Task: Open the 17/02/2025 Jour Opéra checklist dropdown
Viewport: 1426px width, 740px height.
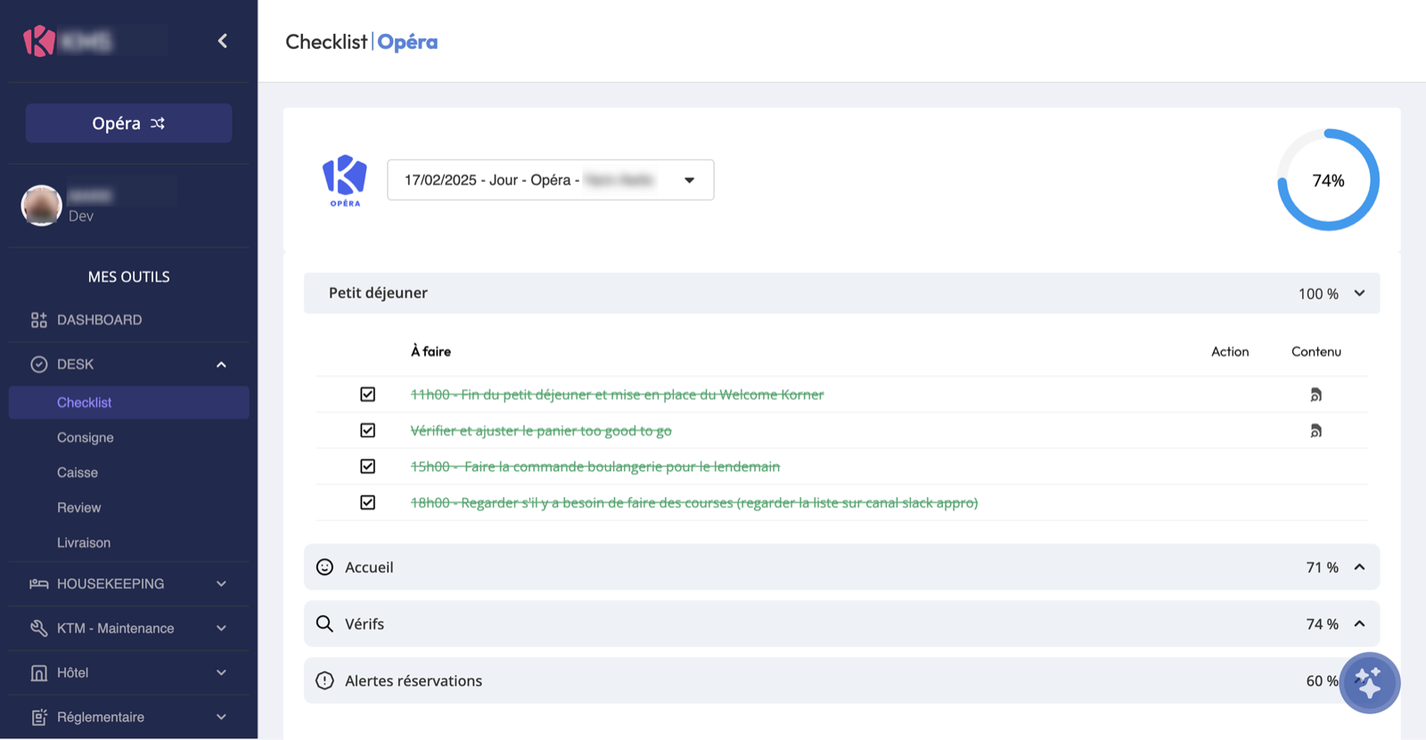Action: (x=551, y=180)
